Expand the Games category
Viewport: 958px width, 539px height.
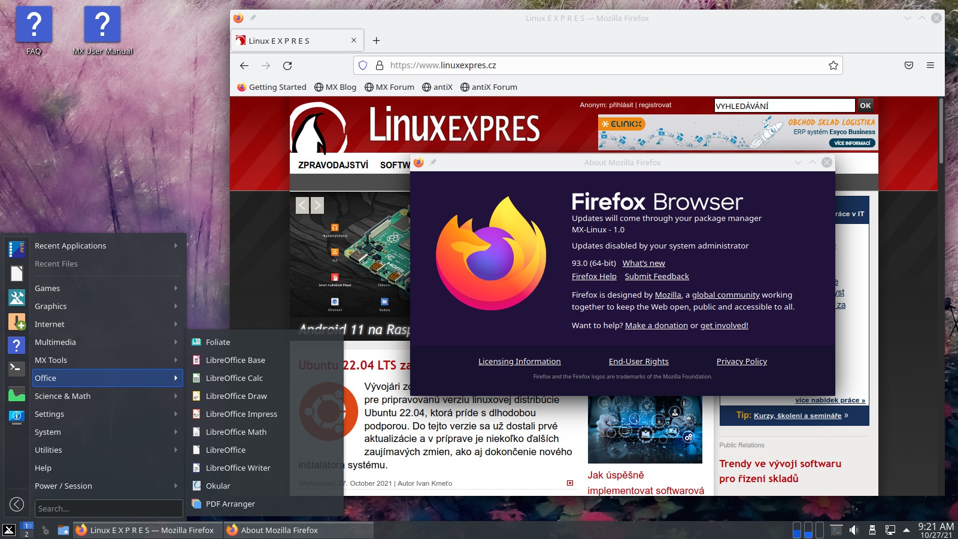point(107,288)
